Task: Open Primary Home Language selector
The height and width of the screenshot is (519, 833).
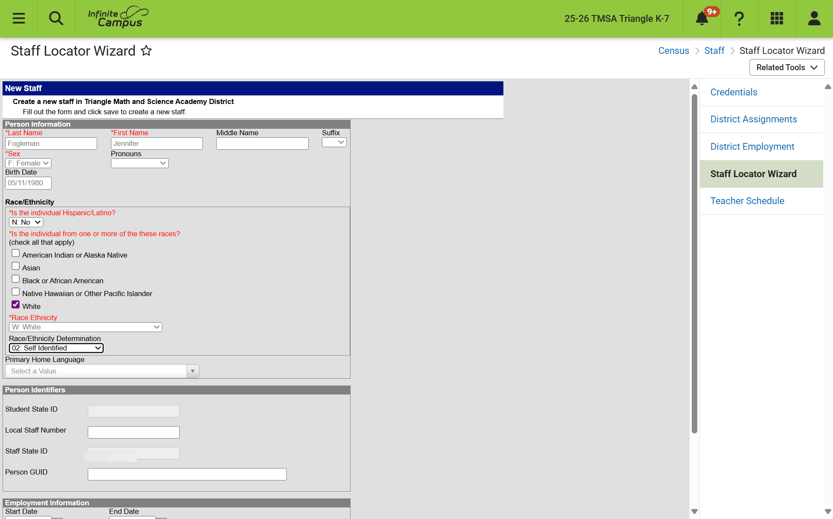Action: 102,371
